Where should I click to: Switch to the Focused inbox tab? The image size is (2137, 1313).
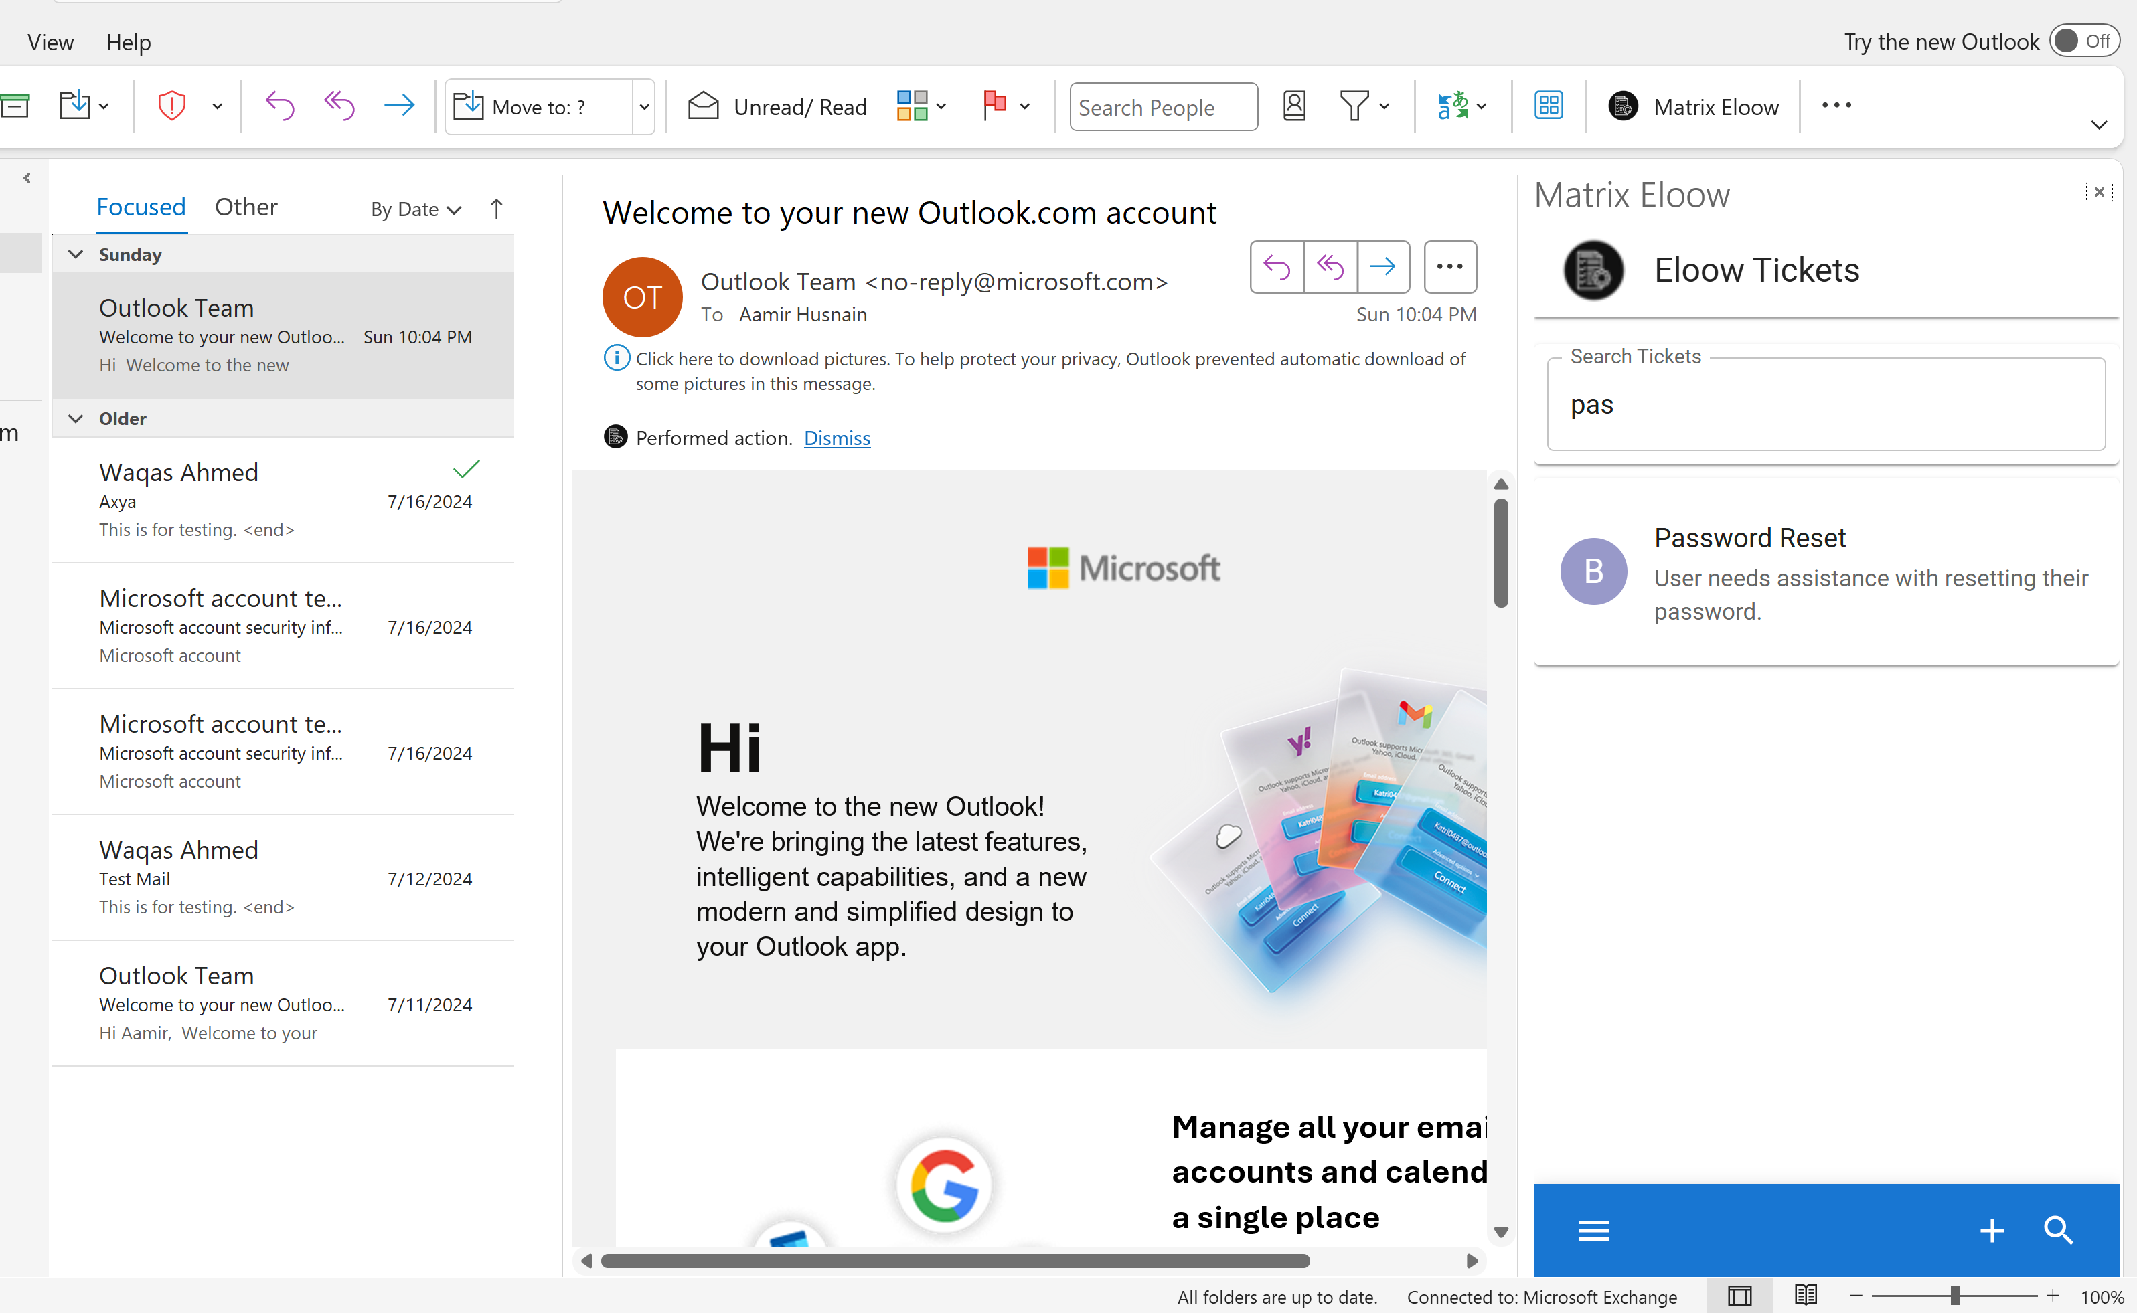(x=141, y=207)
